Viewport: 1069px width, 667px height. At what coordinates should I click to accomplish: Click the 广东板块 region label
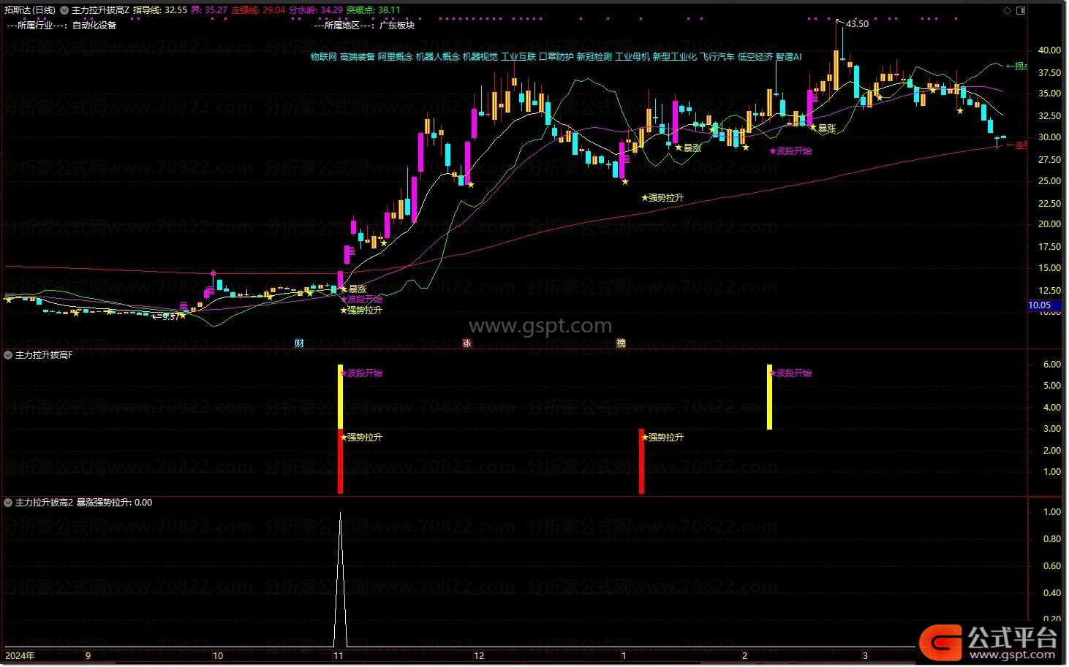[396, 25]
